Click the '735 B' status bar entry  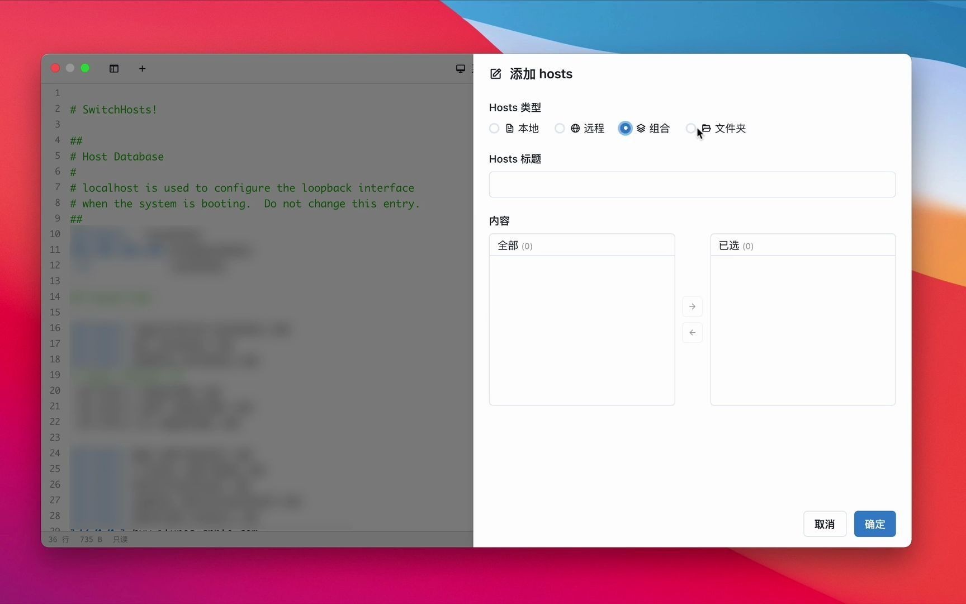pos(91,540)
